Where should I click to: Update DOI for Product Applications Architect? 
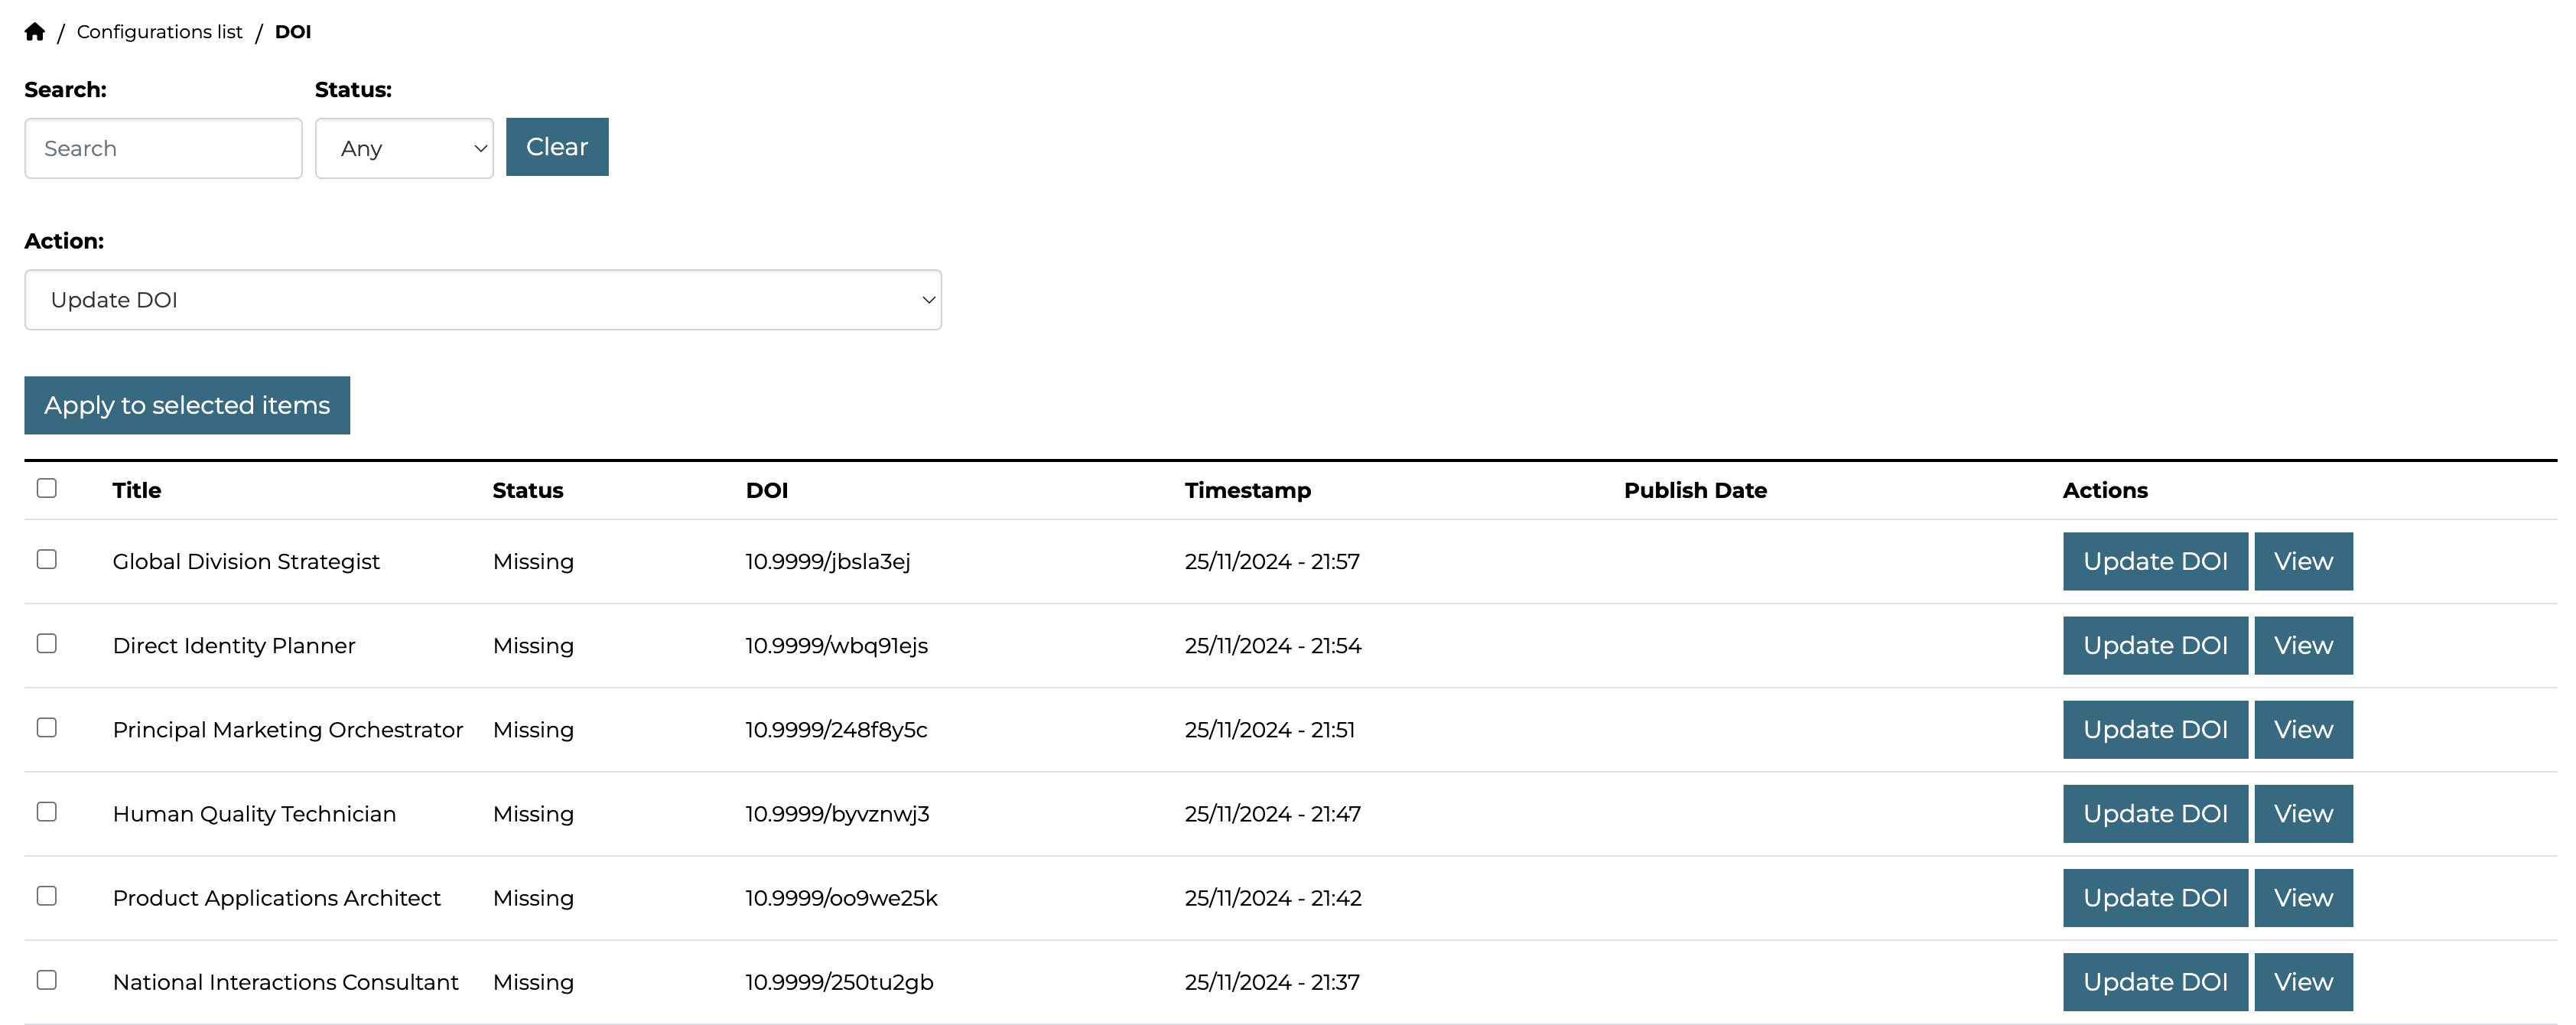[2155, 897]
